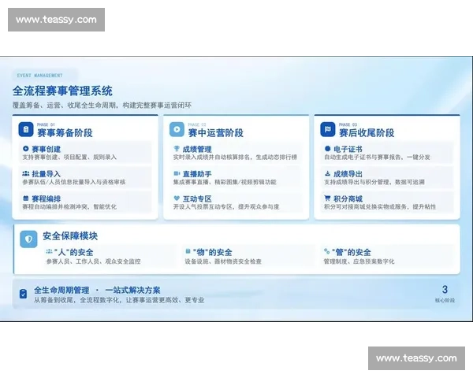This screenshot has width=473, height=378.
Task: Click the description 设备设施、器材物资安全检查
Action: point(223,261)
